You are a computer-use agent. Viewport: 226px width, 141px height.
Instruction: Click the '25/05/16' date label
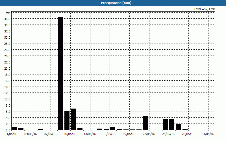coord(168,134)
